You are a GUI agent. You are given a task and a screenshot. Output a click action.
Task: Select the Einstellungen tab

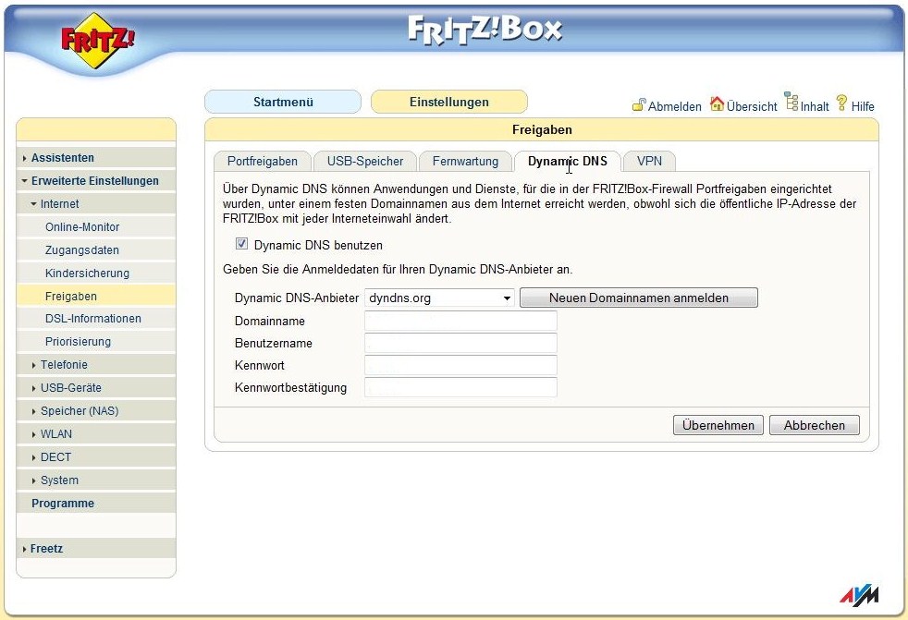point(449,102)
